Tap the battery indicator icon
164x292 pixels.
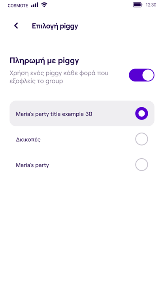138,5
